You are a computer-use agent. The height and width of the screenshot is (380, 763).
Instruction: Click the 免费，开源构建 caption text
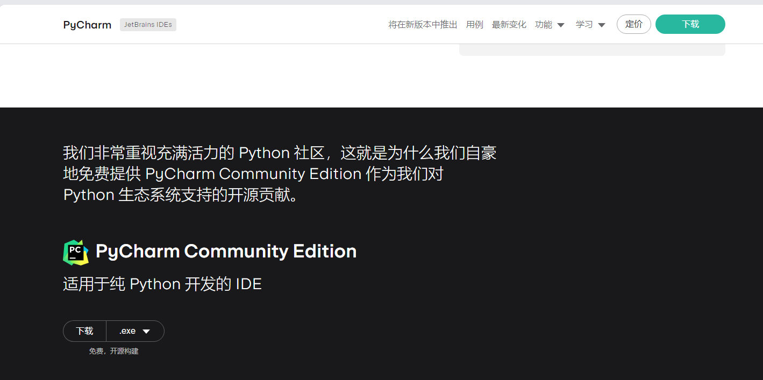[114, 351]
